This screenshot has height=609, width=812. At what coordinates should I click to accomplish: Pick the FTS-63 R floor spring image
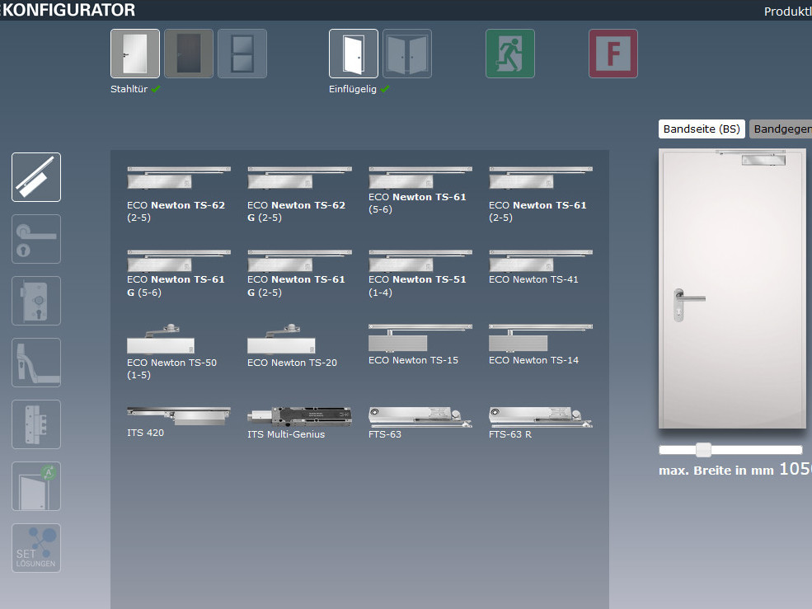pos(541,417)
